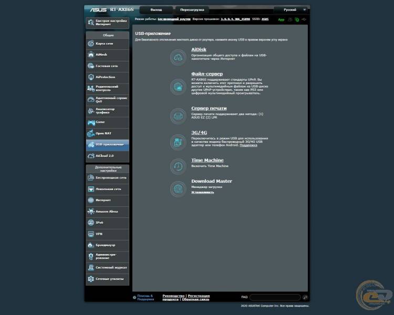
Task: Click the USB status icon in header
Action: click(304, 19)
